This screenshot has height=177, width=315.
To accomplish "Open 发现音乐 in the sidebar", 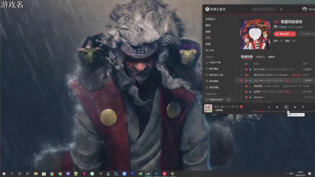I will [210, 19].
